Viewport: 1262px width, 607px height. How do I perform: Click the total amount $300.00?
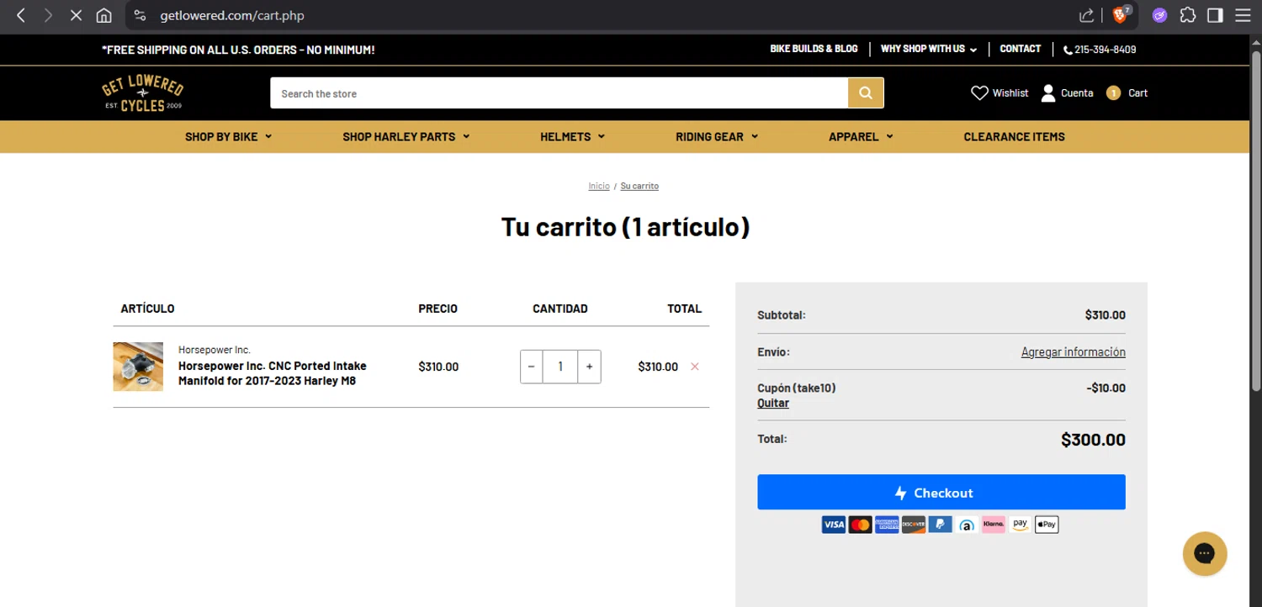1093,440
